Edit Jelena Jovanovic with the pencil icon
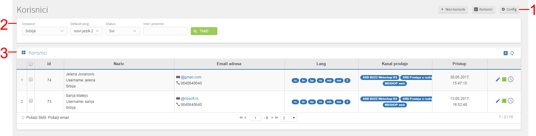 498,79
